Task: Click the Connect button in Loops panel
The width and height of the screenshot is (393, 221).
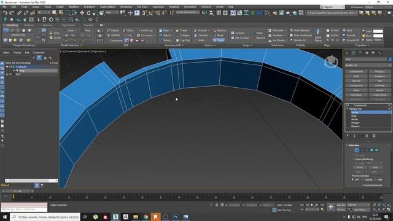Action: pyautogui.click(x=238, y=33)
